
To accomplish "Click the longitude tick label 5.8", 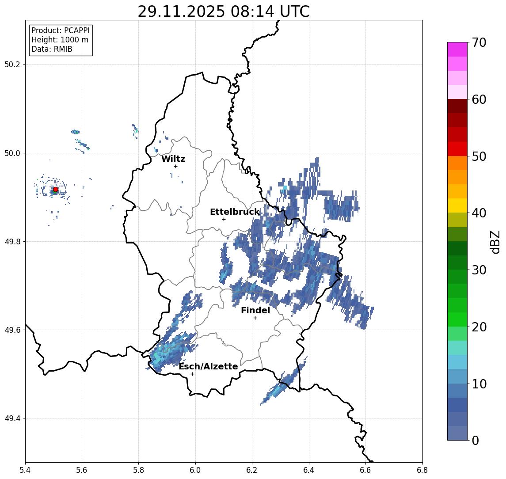I will tap(139, 470).
